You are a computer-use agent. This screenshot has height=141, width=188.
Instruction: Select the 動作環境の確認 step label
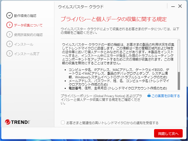click(25, 16)
